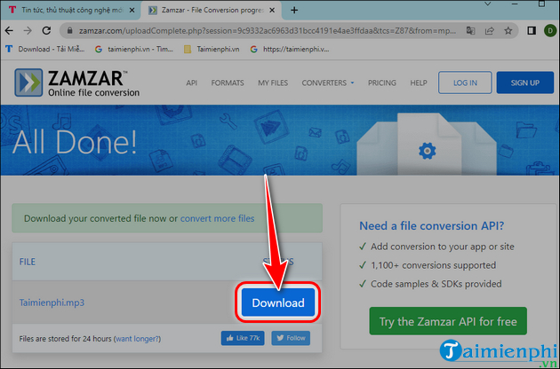
Task: Toggle the browser side panel icon
Action: click(532, 31)
